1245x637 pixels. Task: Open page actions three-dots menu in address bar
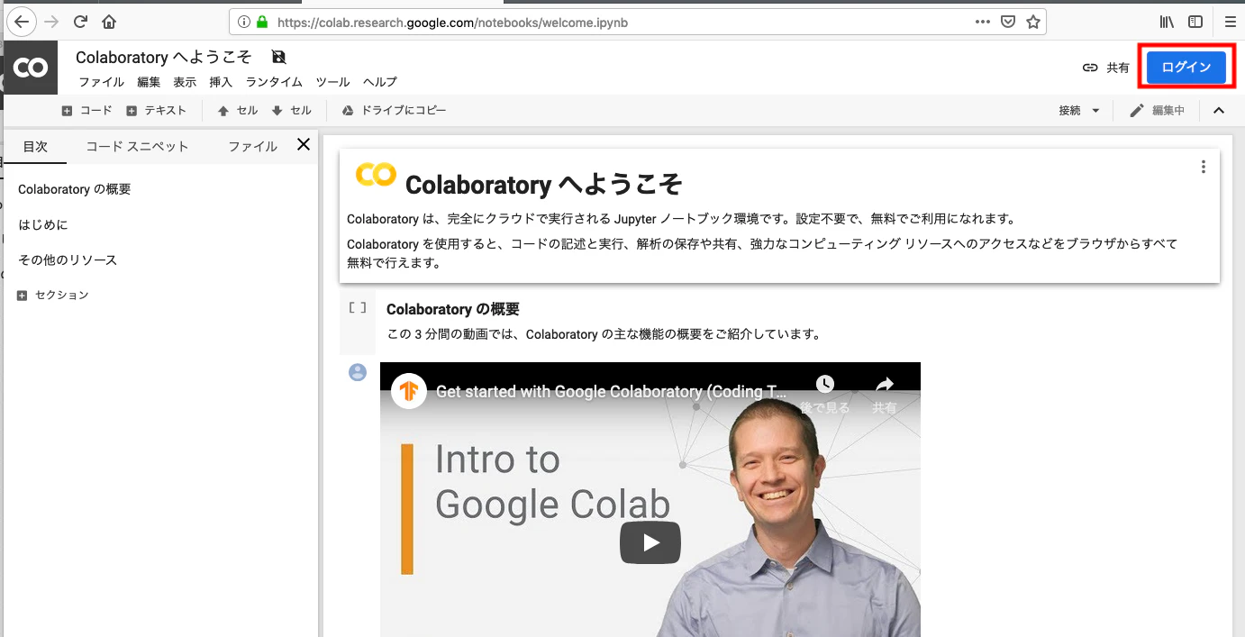[x=983, y=22]
